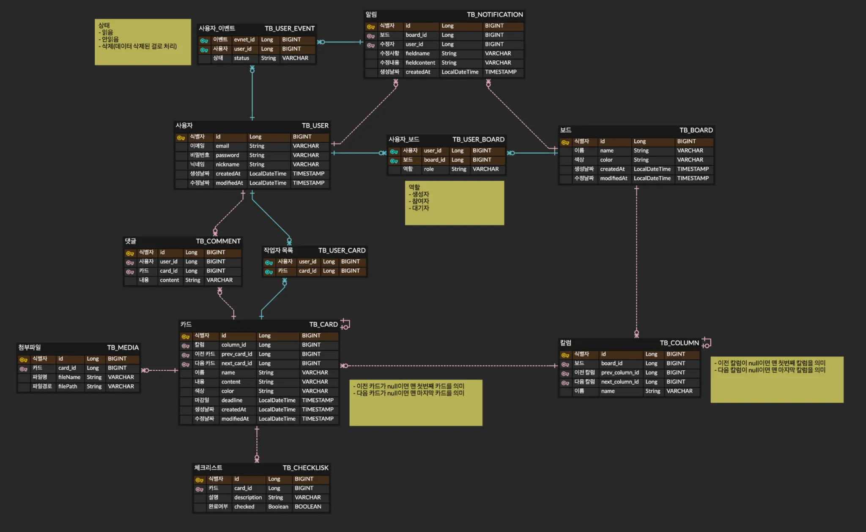The image size is (866, 532).
Task: Click the self-reference loop icon next to TB_CARD
Action: [345, 324]
